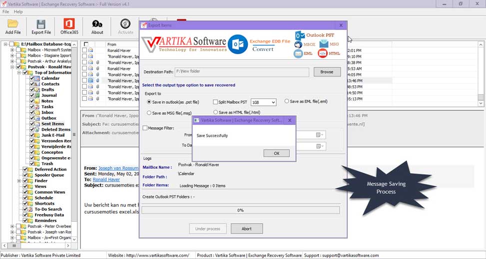
Task: Expand the Mailbox - Microsoft System node
Action: click(12, 50)
